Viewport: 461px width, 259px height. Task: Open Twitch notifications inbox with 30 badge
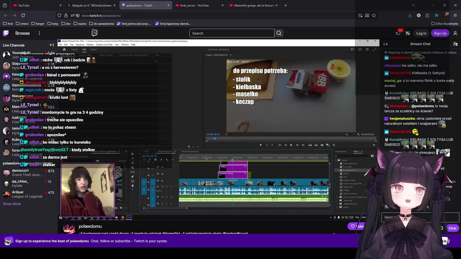(x=398, y=33)
